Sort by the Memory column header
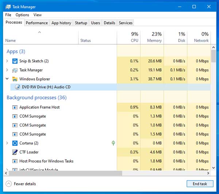Screen dimensions: 219x194 (152, 38)
